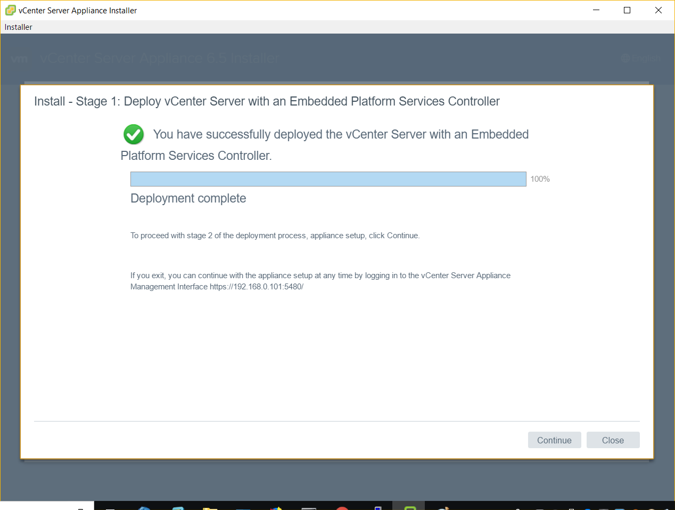This screenshot has width=675, height=510.
Task: Click the Close button in the dialog
Action: [613, 440]
